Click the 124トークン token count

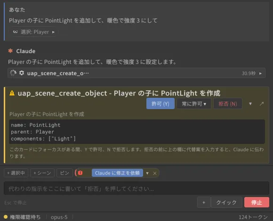coord(253,217)
